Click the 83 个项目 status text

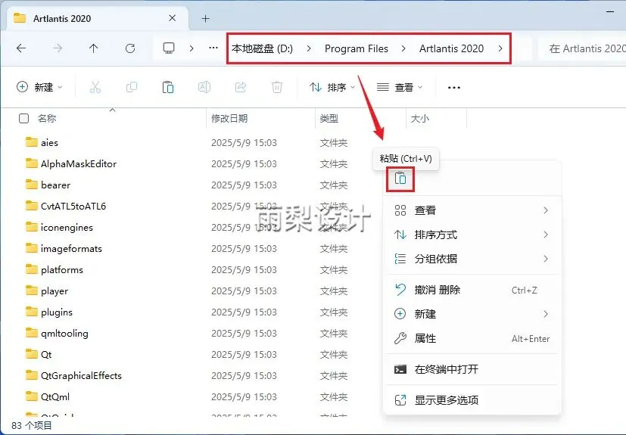pos(32,425)
